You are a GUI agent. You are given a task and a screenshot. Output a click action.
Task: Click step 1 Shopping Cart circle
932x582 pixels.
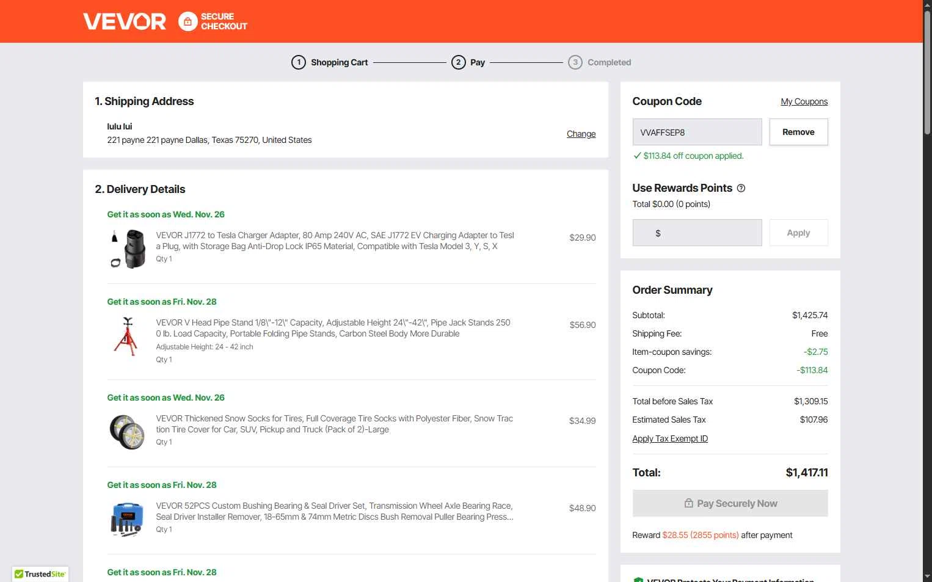point(299,62)
